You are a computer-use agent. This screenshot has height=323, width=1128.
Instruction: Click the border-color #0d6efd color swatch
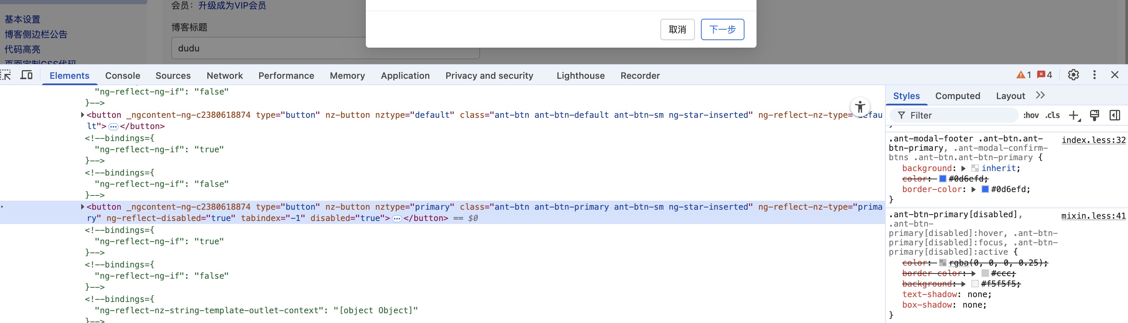[985, 189]
